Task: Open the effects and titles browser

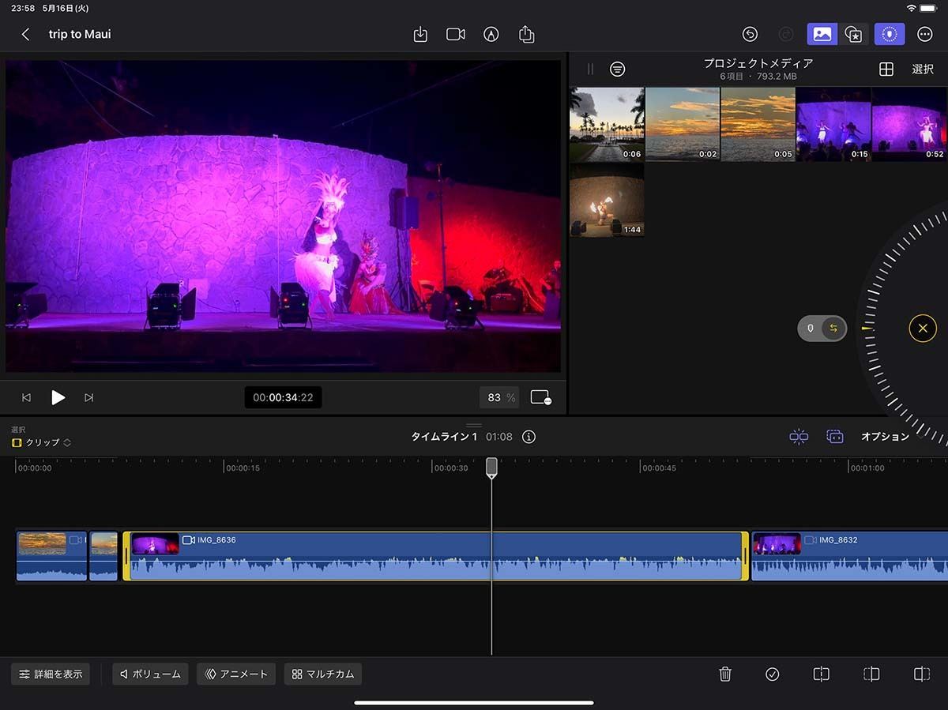Action: click(x=853, y=34)
